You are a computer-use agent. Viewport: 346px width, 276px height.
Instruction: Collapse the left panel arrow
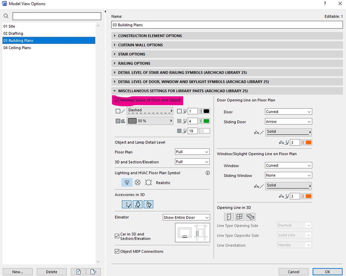coord(105,11)
